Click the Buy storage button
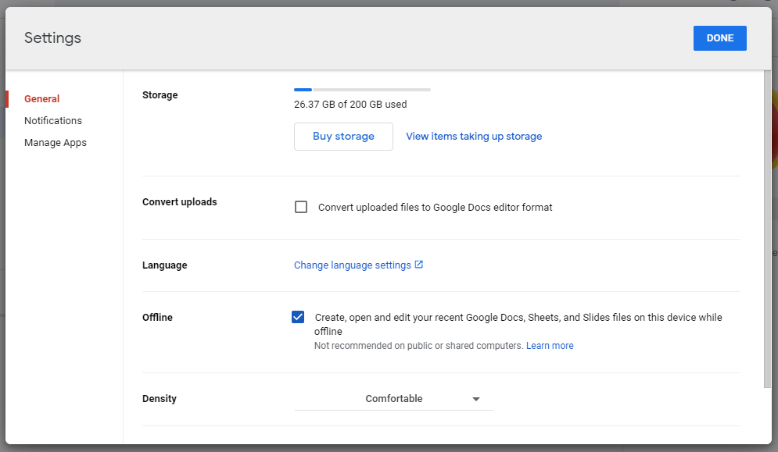Viewport: 778px width, 452px height. (x=343, y=137)
